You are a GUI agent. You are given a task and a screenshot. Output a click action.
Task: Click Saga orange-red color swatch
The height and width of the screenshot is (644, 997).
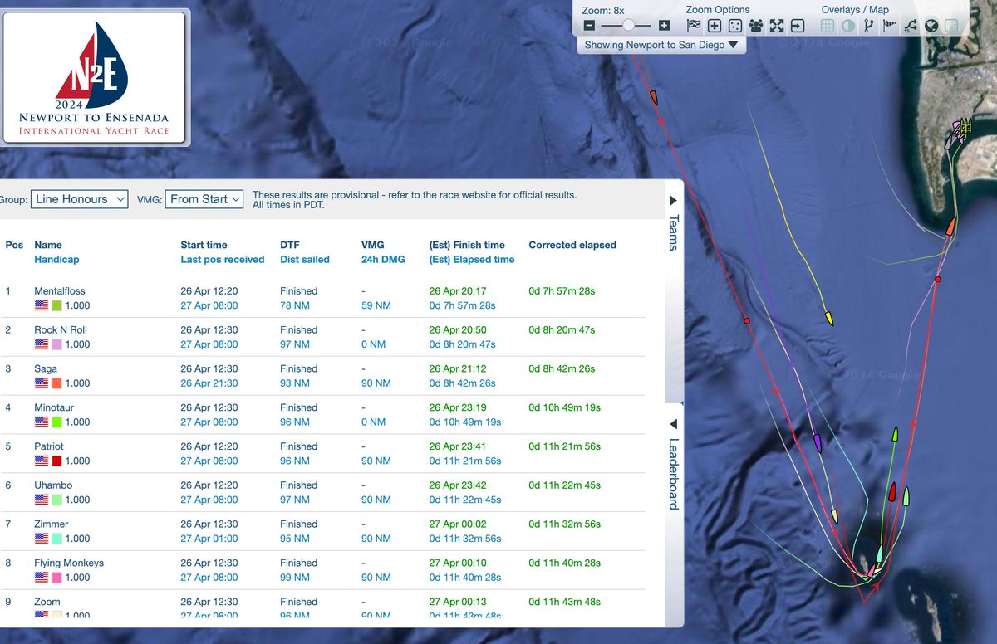tap(57, 383)
